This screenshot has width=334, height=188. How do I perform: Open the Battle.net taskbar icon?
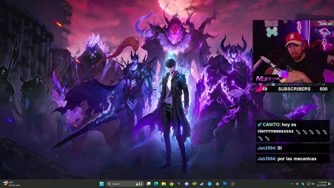click(x=210, y=184)
